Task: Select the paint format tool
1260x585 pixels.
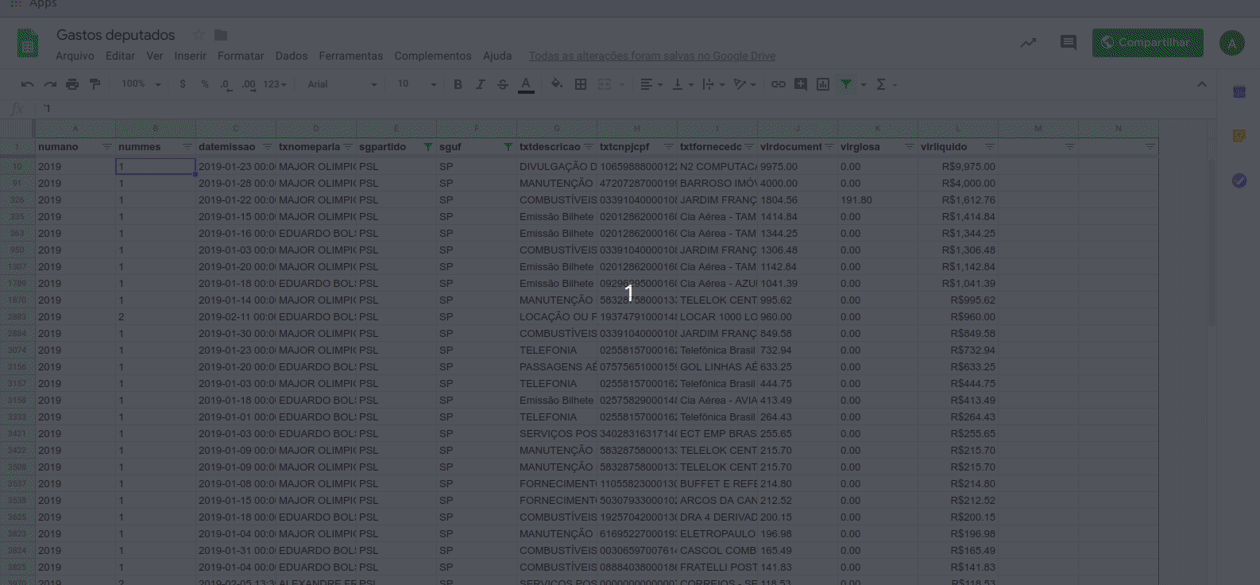Action: click(x=95, y=84)
